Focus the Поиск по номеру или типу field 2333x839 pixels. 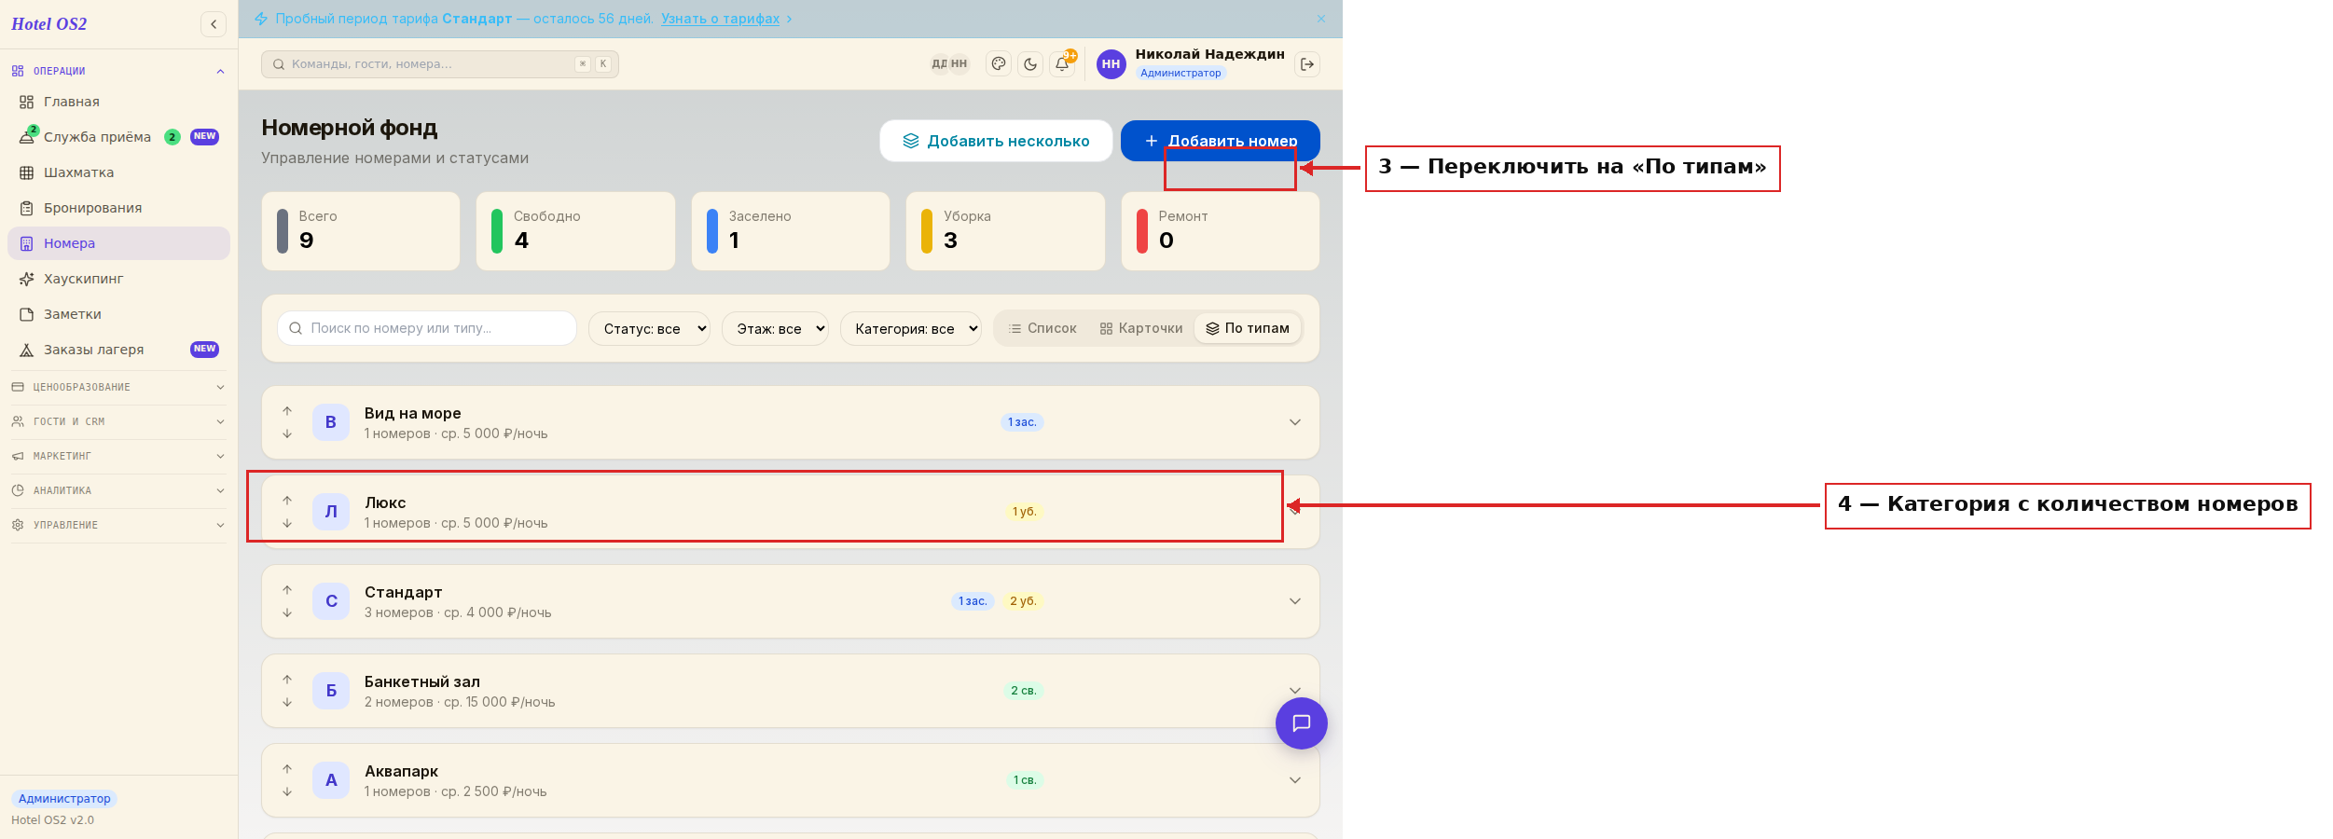[427, 328]
